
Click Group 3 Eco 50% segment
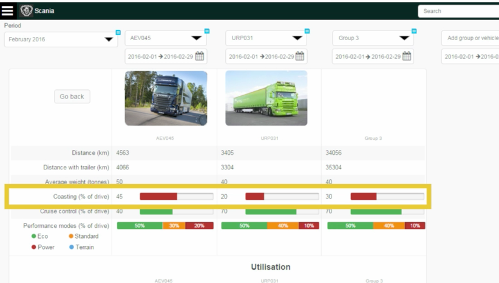[x=350, y=226]
